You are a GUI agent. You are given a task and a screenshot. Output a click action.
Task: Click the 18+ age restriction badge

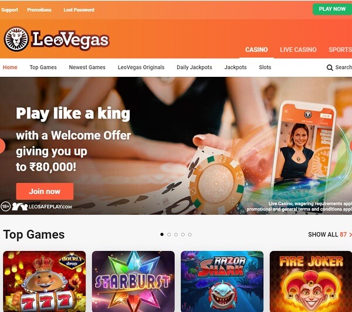click(x=6, y=206)
